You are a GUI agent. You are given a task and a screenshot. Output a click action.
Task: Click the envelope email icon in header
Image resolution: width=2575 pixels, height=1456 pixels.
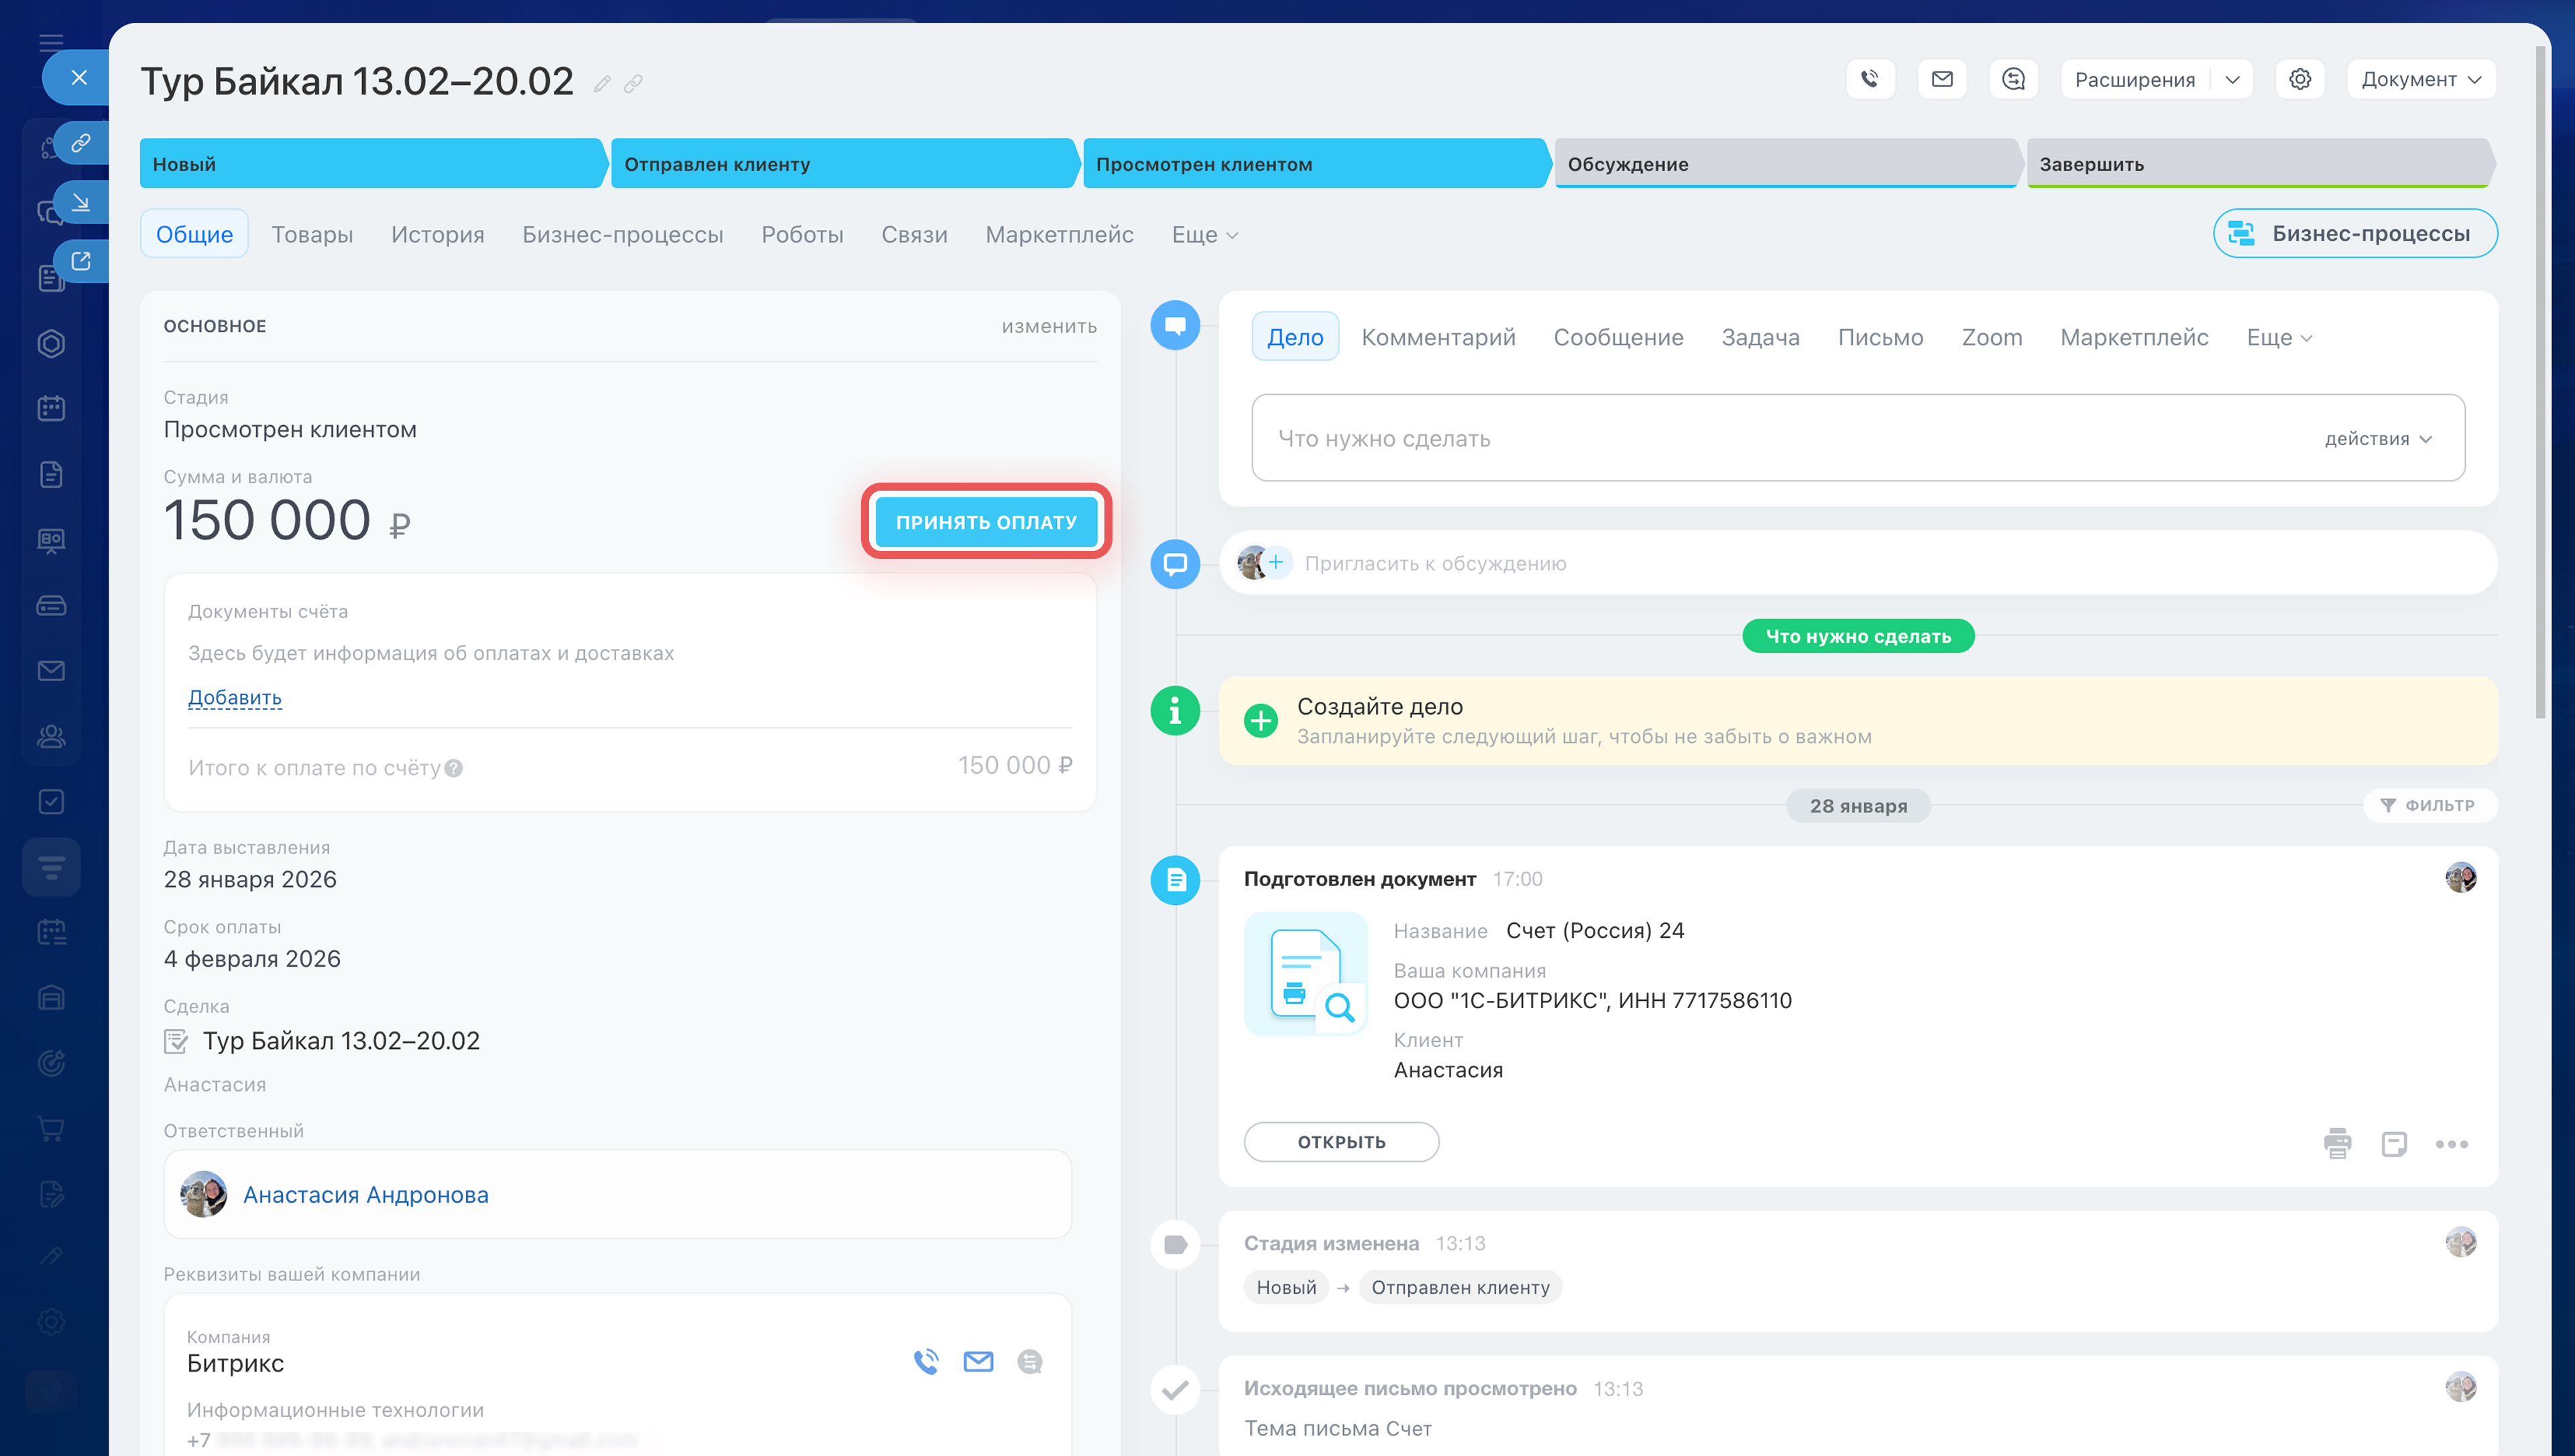pos(1941,79)
